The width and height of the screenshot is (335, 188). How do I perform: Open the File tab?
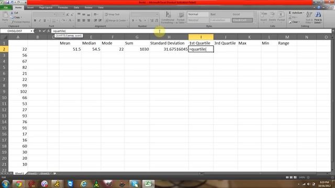[x=6, y=7]
